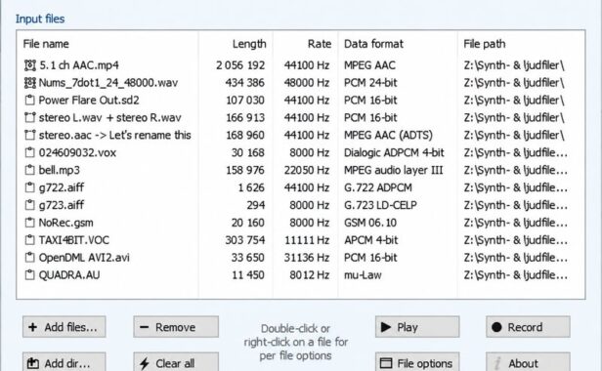Viewport: 602px width, 371px height.
Task: Click the 48000 Hz rate cell
Action: point(307,83)
